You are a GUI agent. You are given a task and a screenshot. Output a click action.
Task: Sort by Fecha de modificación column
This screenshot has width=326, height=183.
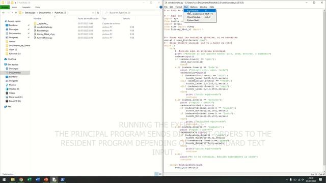[x=88, y=19]
